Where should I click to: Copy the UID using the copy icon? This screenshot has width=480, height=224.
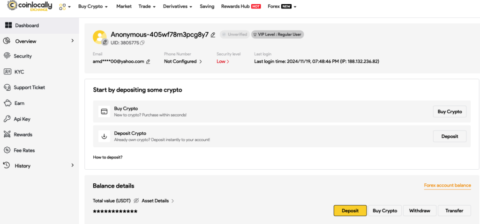point(142,43)
